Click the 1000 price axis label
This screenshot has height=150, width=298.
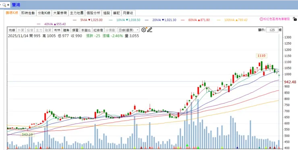(x=288, y=74)
